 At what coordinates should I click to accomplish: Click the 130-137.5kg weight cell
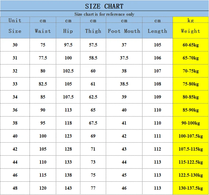coord(190,188)
